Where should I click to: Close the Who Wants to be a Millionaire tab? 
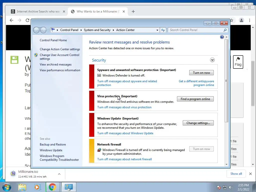click(124, 11)
